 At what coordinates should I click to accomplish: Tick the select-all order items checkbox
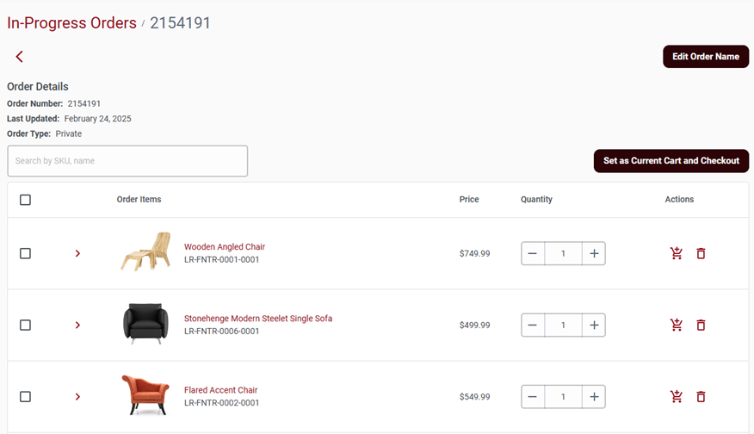[x=25, y=200]
